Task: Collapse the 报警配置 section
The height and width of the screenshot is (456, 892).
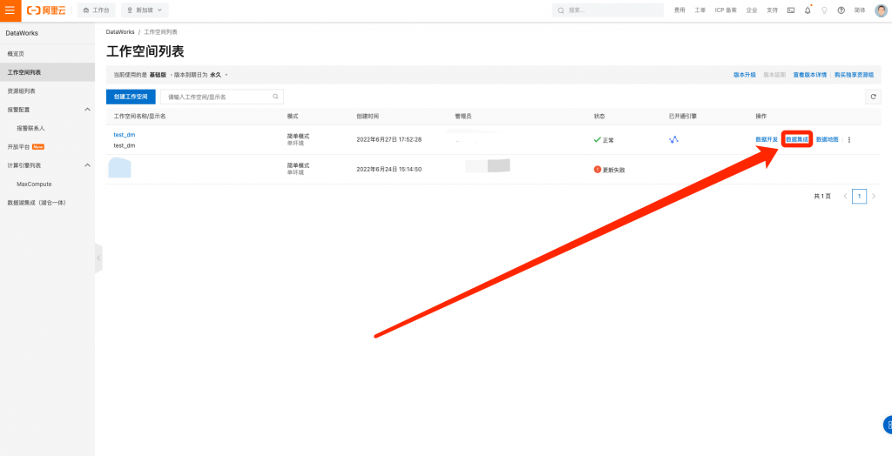Action: 88,109
